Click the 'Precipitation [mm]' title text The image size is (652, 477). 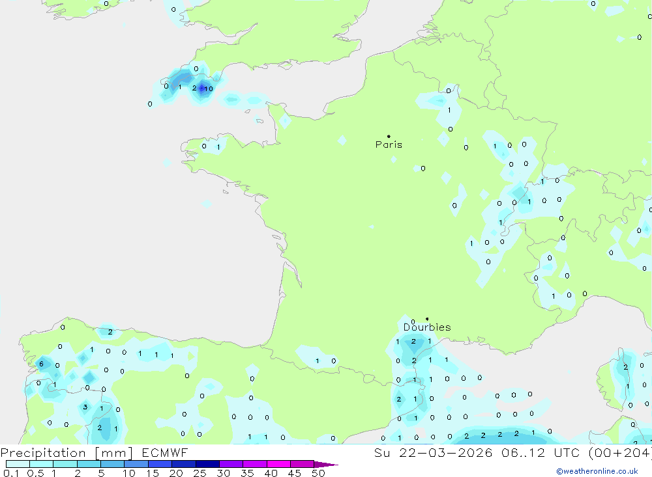67,453
